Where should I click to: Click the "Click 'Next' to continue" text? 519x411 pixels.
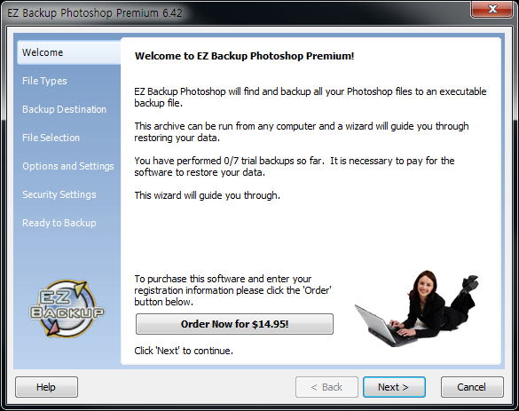coord(184,351)
